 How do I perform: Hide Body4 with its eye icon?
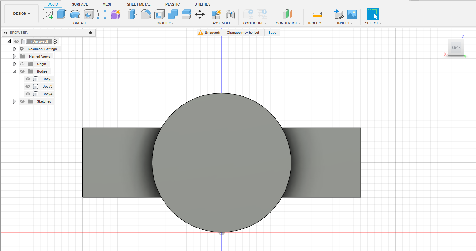pos(28,94)
